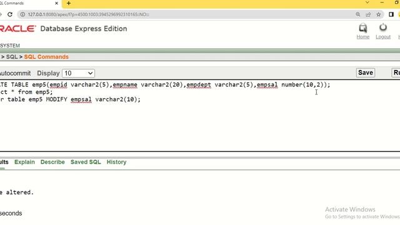Minimize the browser window

point(382,2)
